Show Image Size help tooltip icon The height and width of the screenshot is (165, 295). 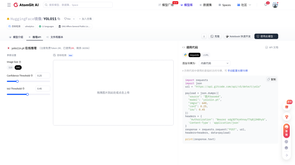click(20, 62)
